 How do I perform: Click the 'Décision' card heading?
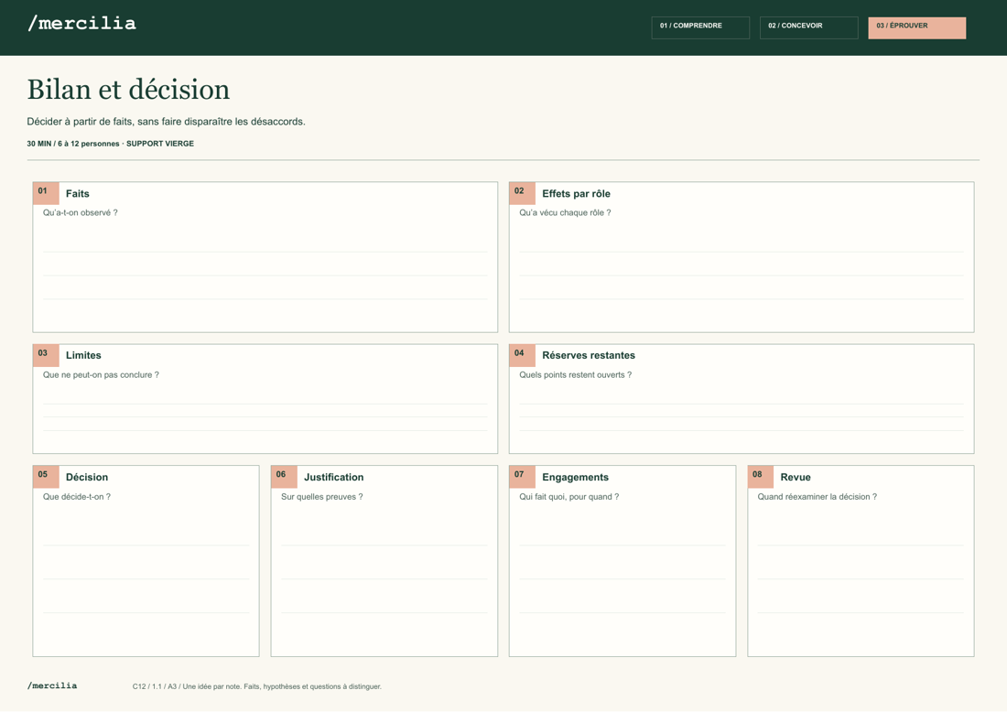click(87, 478)
